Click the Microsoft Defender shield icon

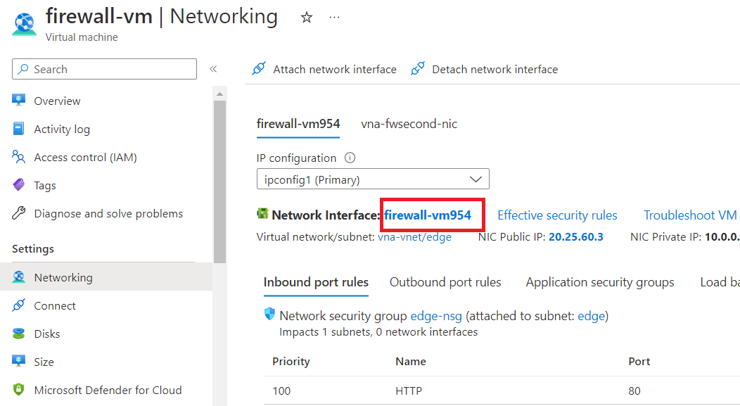coord(19,390)
